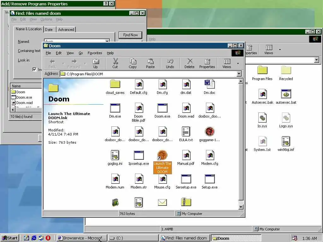The height and width of the screenshot is (242, 323).
Task: Click the Name column header in Find results
Action: pos(26,86)
